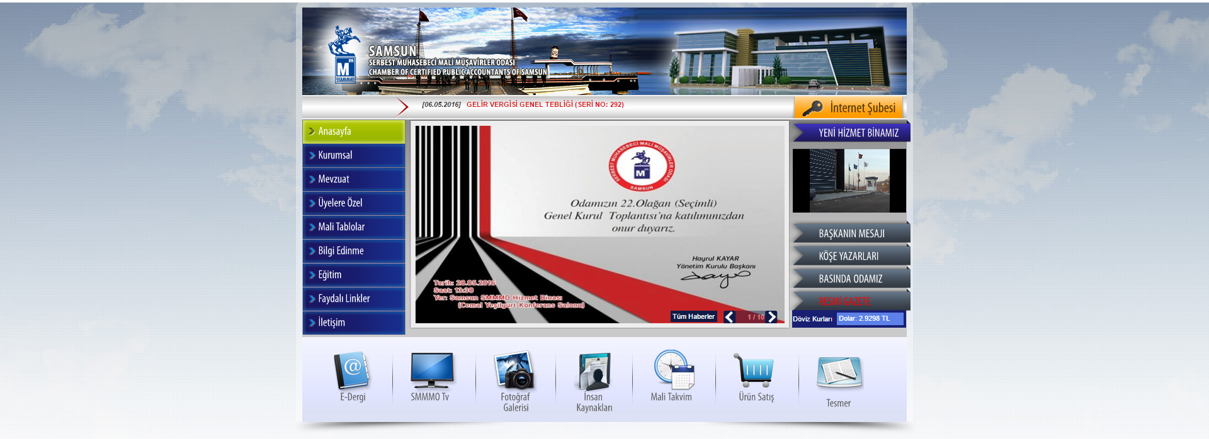
Task: Open BASINDA ODAMIZ link
Action: [x=851, y=279]
